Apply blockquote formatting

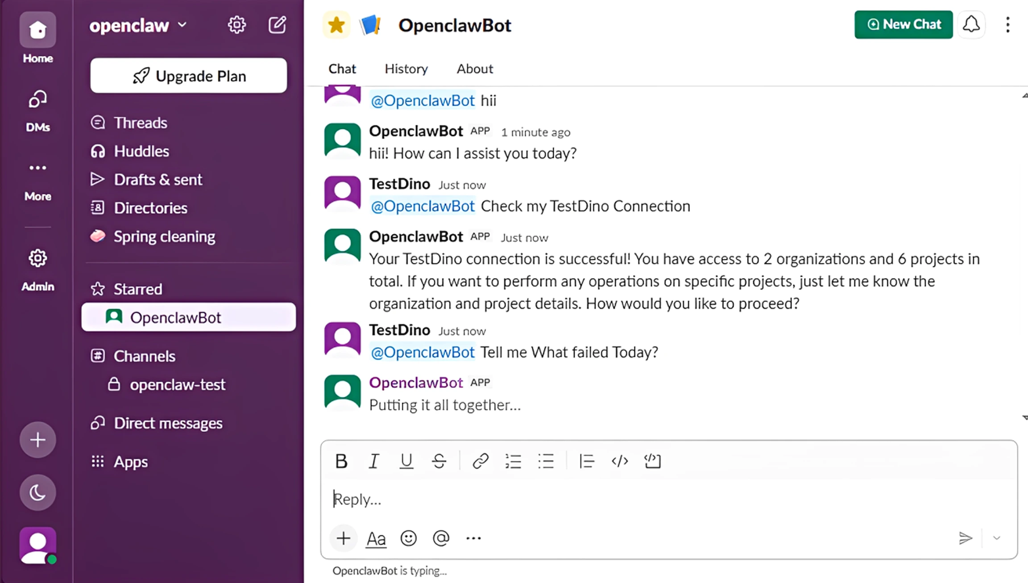(x=587, y=461)
